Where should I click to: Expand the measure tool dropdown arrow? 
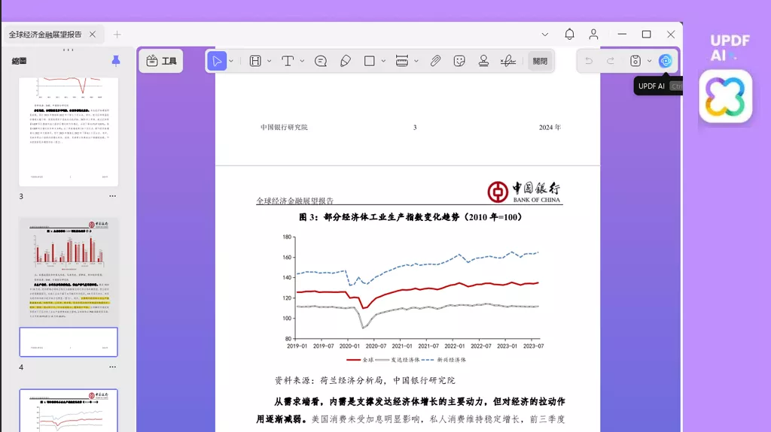[x=416, y=62]
